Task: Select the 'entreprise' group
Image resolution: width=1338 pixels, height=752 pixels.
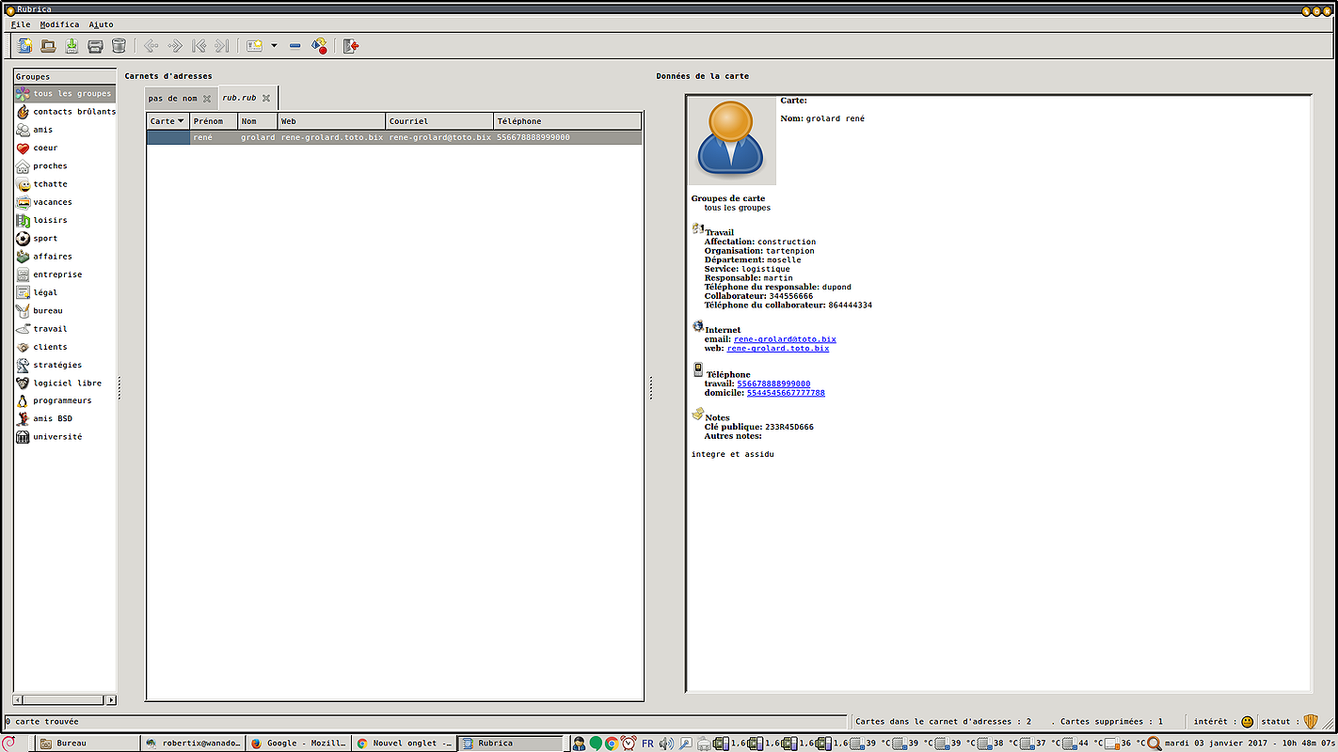Action: (64, 274)
